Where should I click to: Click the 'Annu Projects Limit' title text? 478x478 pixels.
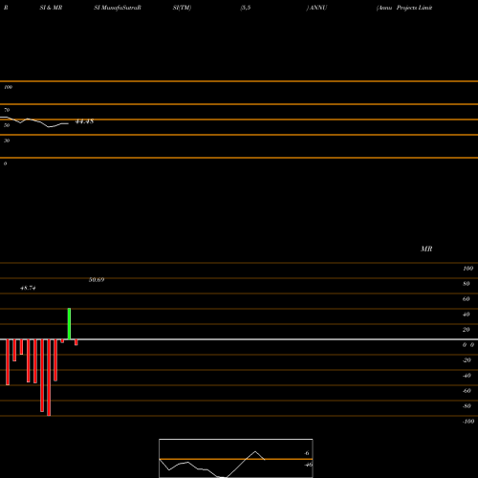click(404, 8)
